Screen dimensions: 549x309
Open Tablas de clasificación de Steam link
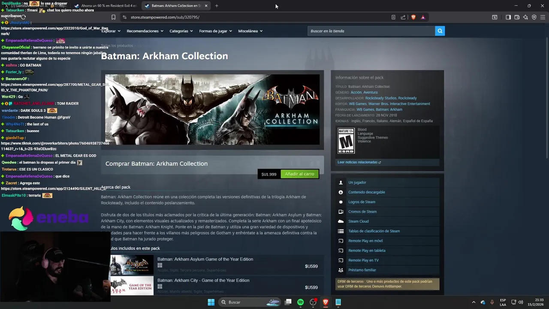click(374, 231)
